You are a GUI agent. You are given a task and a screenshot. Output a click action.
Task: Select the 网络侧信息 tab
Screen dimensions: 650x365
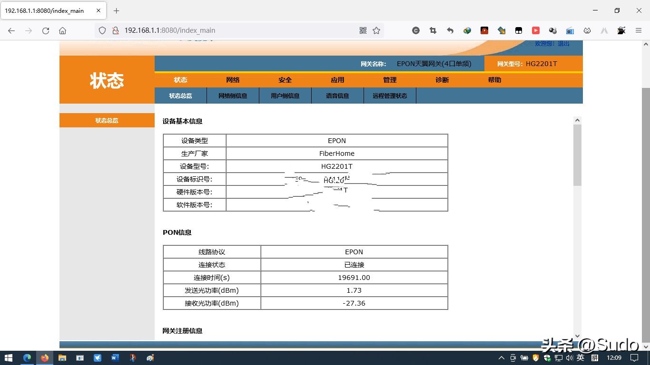(233, 96)
